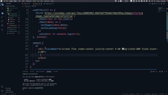Expand the NPM Scripts section
This screenshot has width=168, height=95.
(10, 92)
